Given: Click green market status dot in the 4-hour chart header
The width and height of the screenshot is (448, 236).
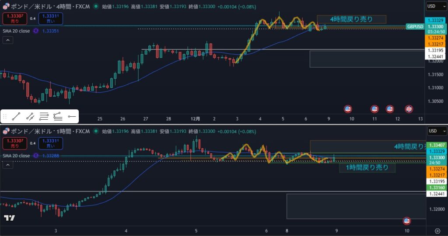Looking at the screenshot, I should [x=97, y=7].
